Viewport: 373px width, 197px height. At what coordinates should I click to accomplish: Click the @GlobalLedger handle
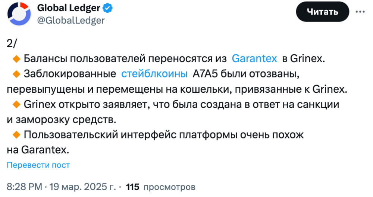[71, 20]
